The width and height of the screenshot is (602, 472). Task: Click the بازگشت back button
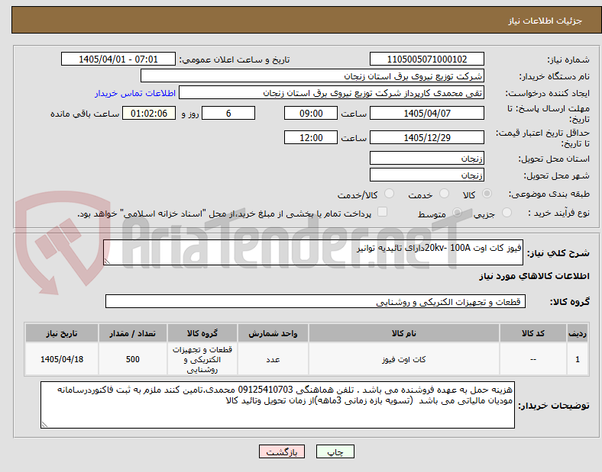click(x=282, y=451)
